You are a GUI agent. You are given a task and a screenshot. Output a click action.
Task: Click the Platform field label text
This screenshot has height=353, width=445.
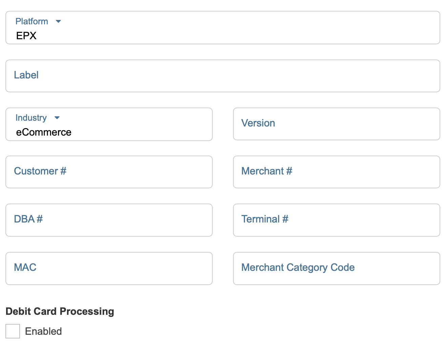[31, 21]
